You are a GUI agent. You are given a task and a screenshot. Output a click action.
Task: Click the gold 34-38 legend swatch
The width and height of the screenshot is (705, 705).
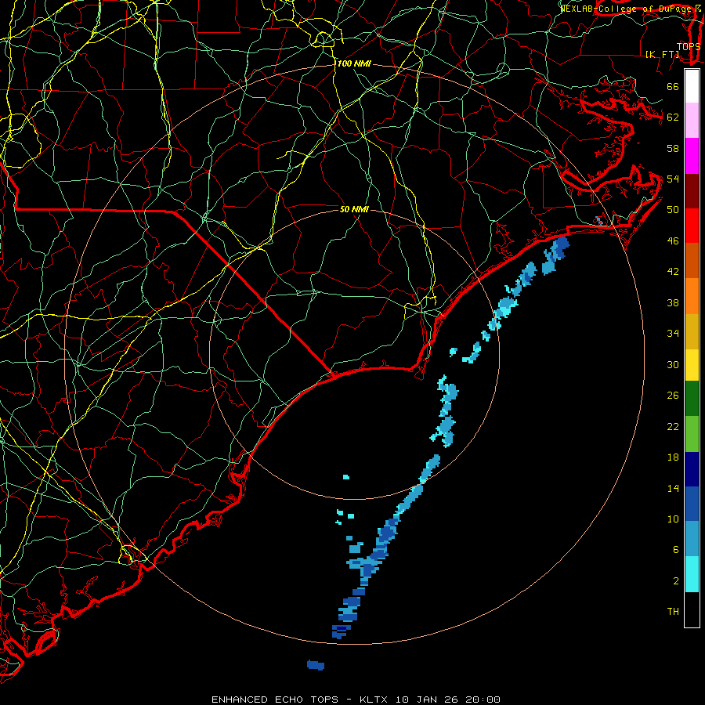point(692,331)
